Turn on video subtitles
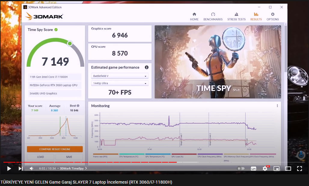309x186 pixels. 253,169
